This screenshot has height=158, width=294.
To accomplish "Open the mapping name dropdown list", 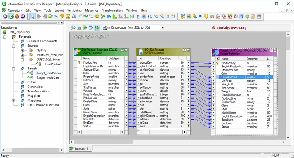I will coord(162,28).
